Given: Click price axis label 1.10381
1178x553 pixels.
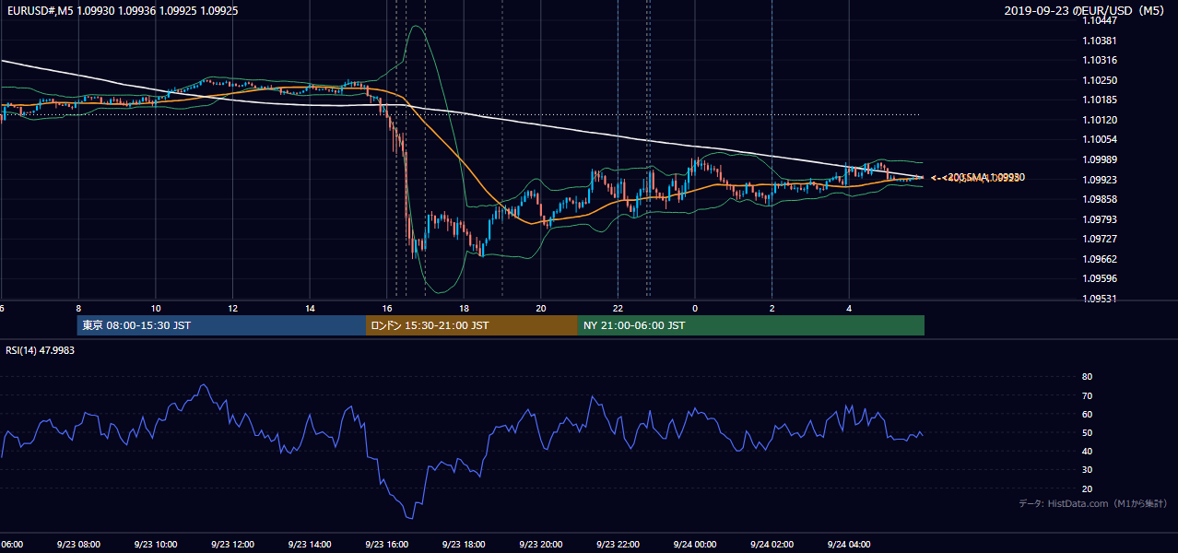Looking at the screenshot, I should click(1101, 41).
